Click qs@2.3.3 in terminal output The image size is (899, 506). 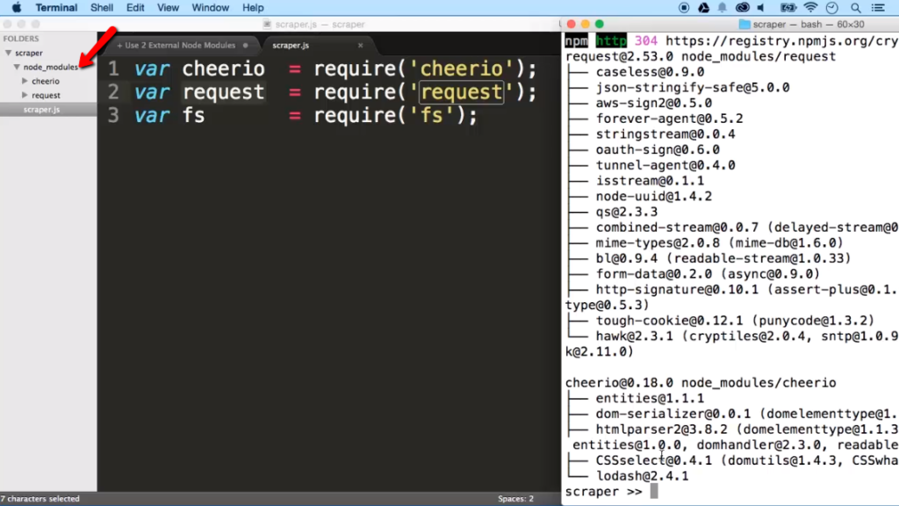pyautogui.click(x=627, y=212)
